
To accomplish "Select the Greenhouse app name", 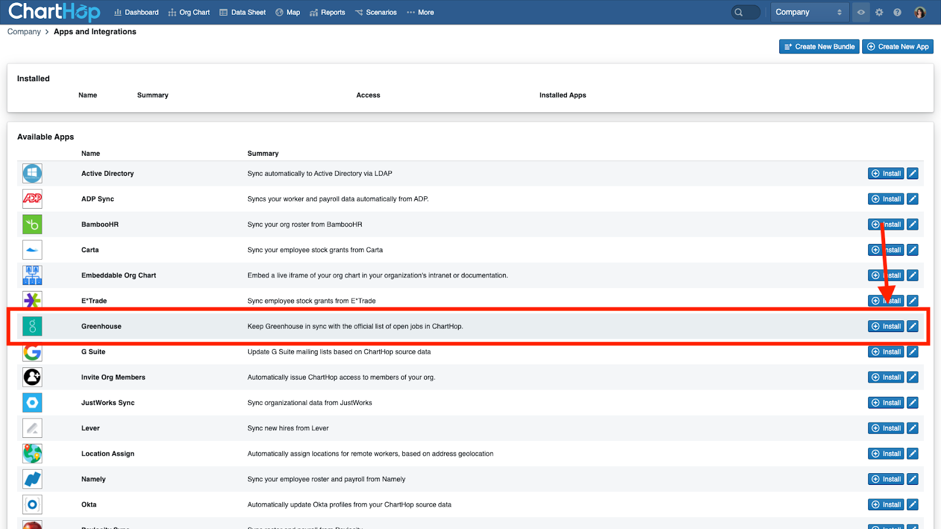I will point(101,326).
